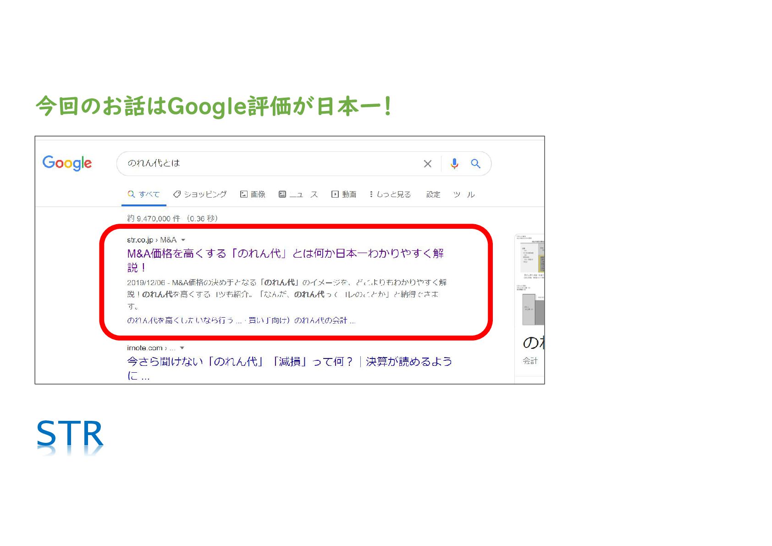Open the ツール menu
Viewport: 772px width, 546px height.
[464, 194]
